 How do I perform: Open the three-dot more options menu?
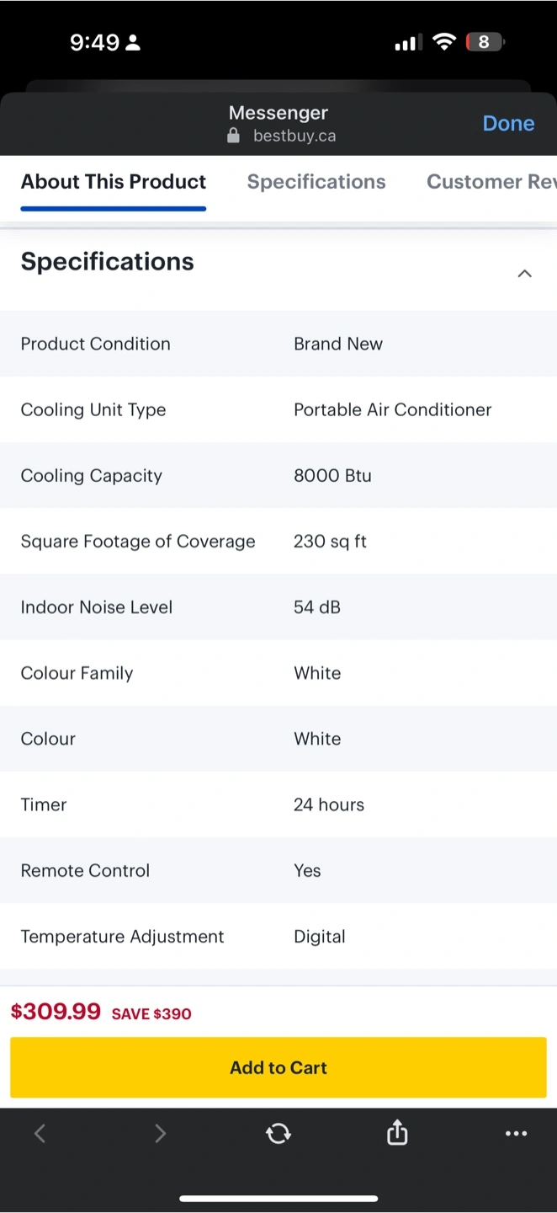[x=516, y=1134]
